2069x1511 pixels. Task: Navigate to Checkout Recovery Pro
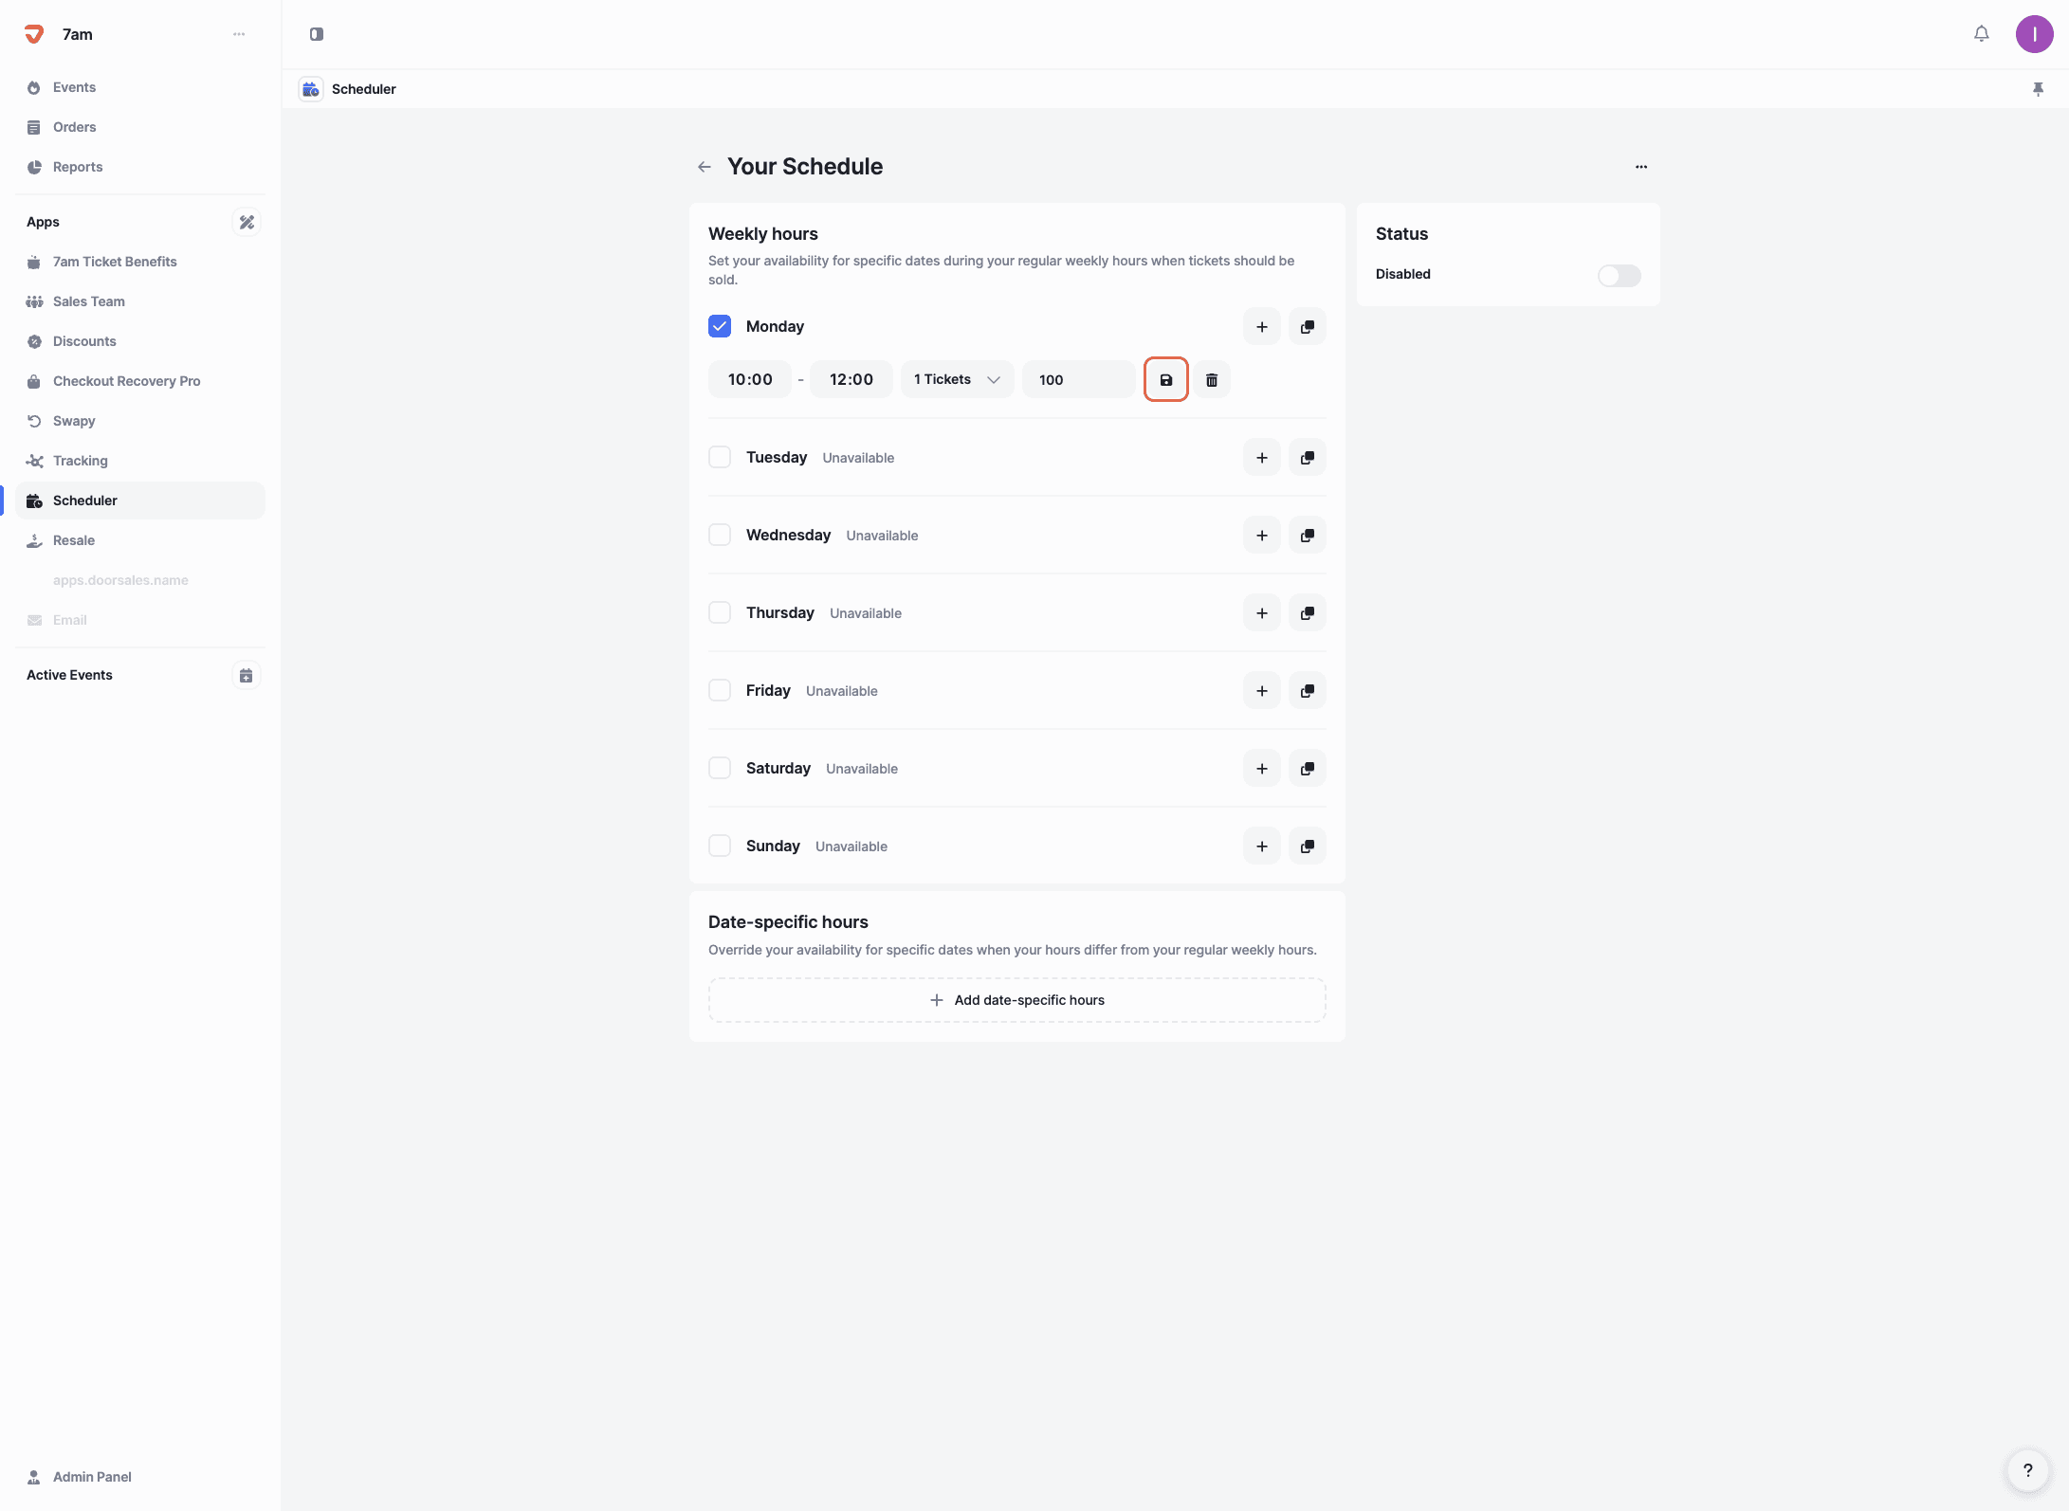tap(126, 381)
